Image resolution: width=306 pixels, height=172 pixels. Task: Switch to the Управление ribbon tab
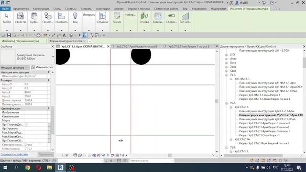(x=199, y=9)
